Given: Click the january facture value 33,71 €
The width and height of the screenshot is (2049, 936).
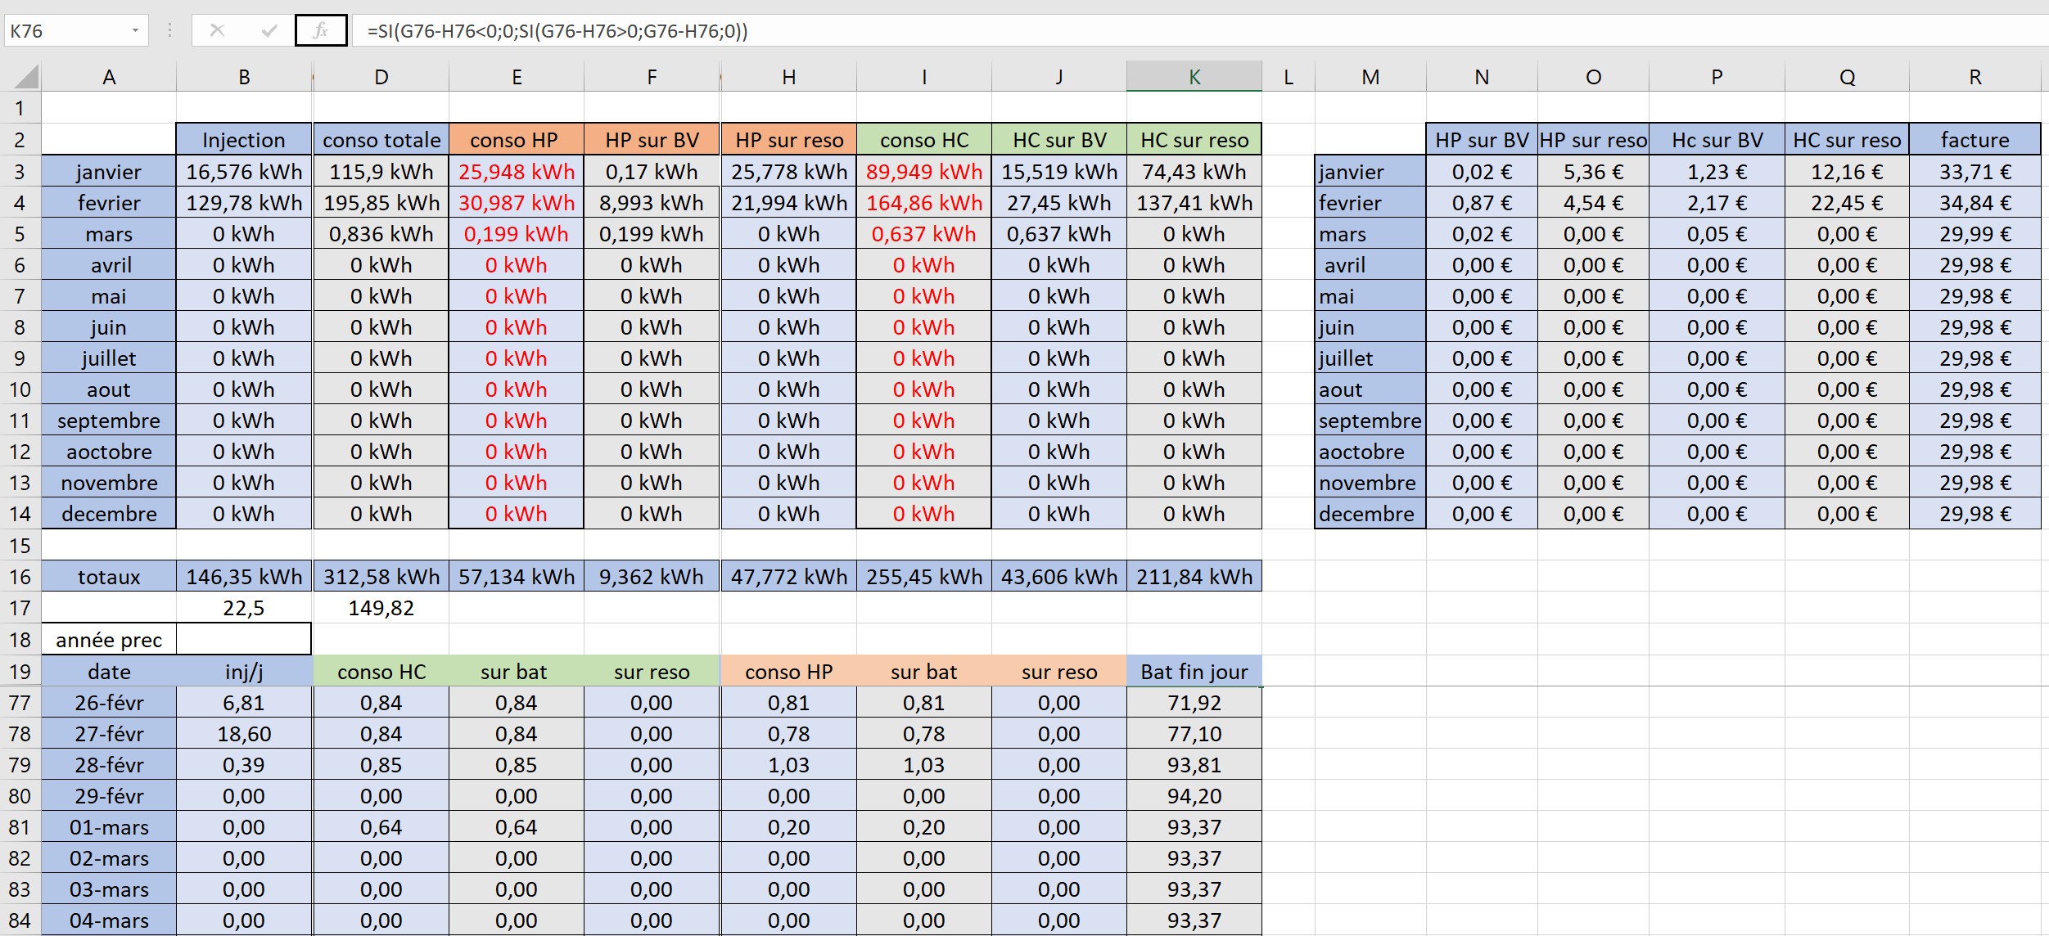Looking at the screenshot, I should [1974, 172].
